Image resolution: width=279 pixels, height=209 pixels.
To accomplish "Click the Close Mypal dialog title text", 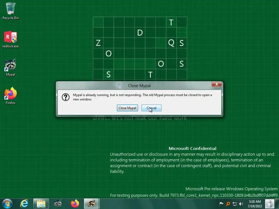I will pos(139,86).
